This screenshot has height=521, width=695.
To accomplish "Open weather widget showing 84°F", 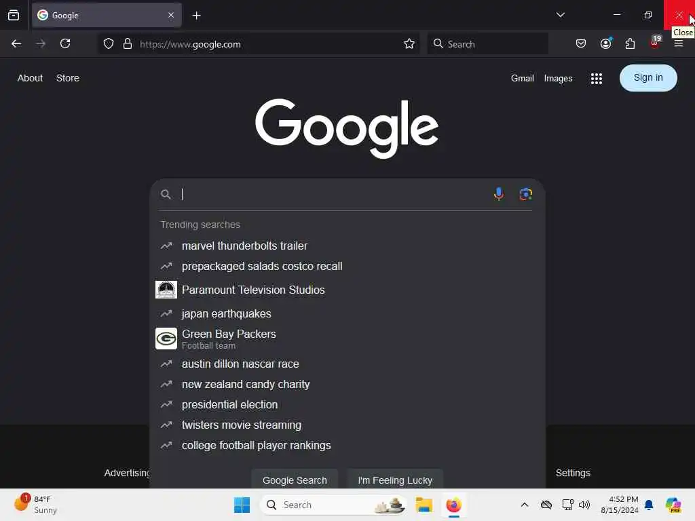I will coord(35,505).
